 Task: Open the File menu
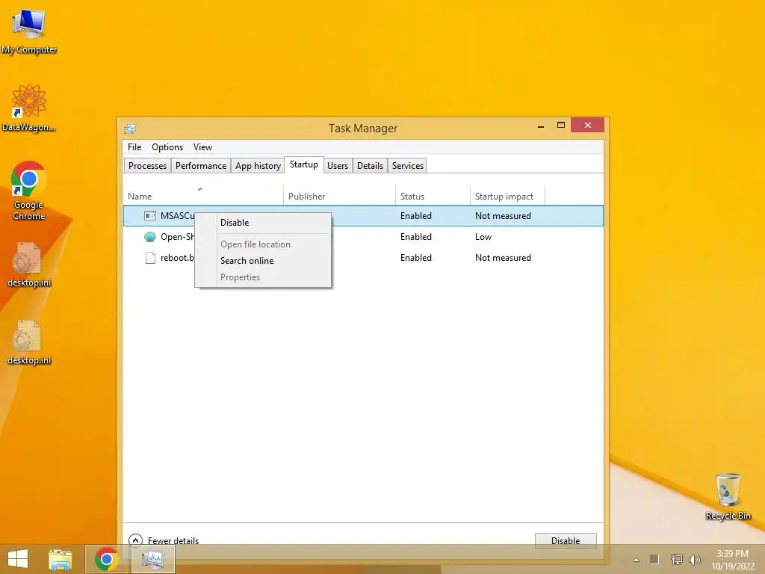tap(134, 147)
